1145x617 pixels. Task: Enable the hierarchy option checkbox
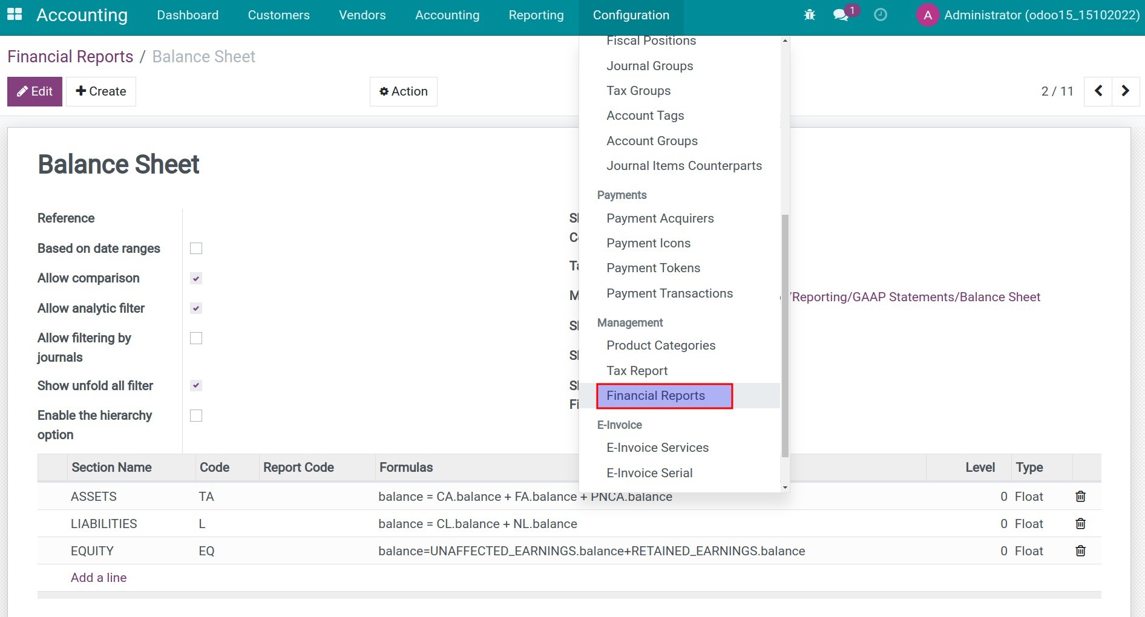195,415
